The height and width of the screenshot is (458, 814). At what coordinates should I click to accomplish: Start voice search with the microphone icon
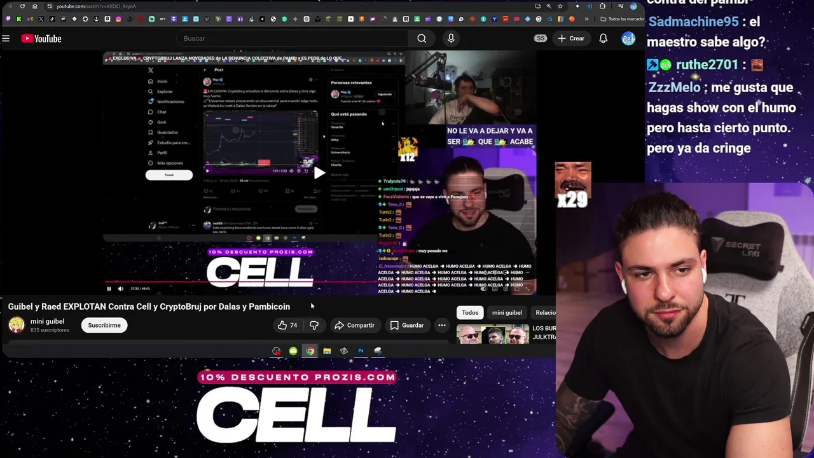coord(451,39)
